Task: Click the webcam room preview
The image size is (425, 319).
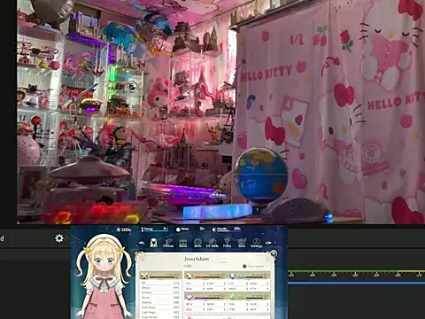Action: (220, 112)
